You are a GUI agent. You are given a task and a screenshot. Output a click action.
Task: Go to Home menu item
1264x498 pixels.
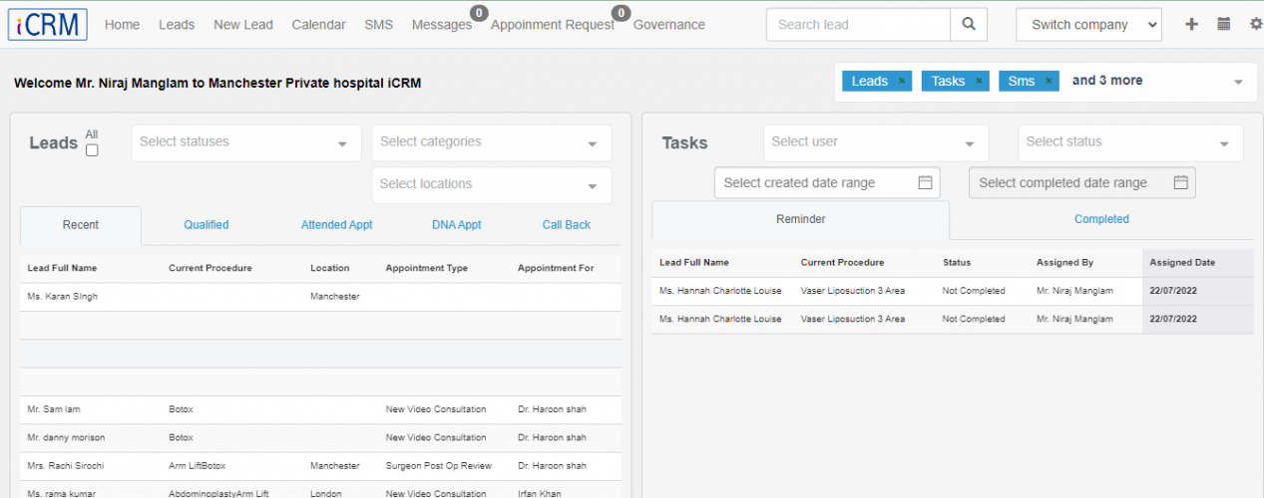122,25
